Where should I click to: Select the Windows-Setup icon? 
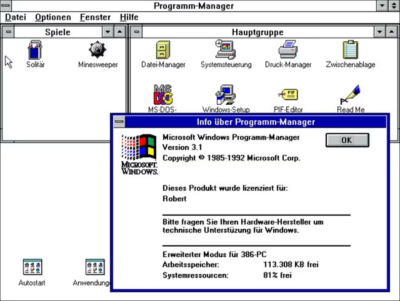(x=225, y=94)
